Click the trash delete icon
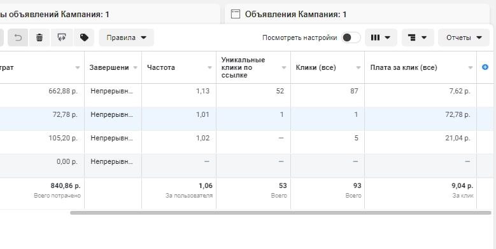Viewport: 496px width, 249px height. point(39,37)
